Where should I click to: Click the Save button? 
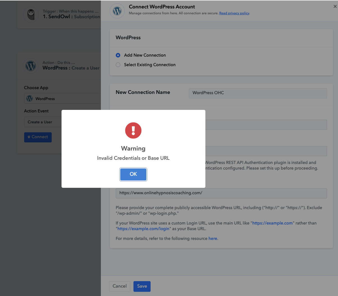(x=142, y=286)
